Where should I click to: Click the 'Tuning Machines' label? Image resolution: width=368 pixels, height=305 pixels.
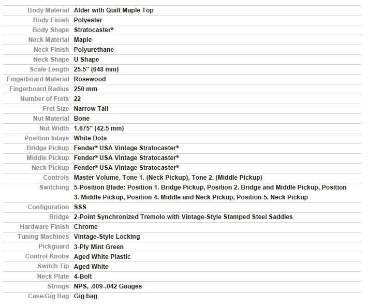(43, 237)
